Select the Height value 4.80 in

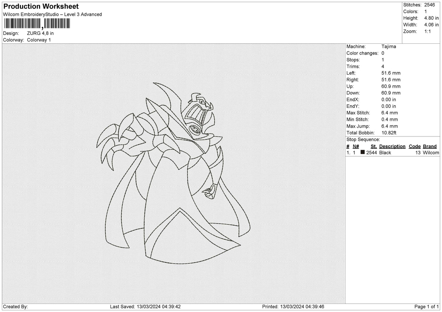(431, 18)
